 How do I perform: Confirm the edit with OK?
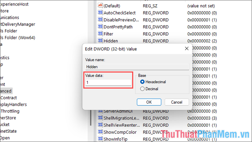coord(149,102)
